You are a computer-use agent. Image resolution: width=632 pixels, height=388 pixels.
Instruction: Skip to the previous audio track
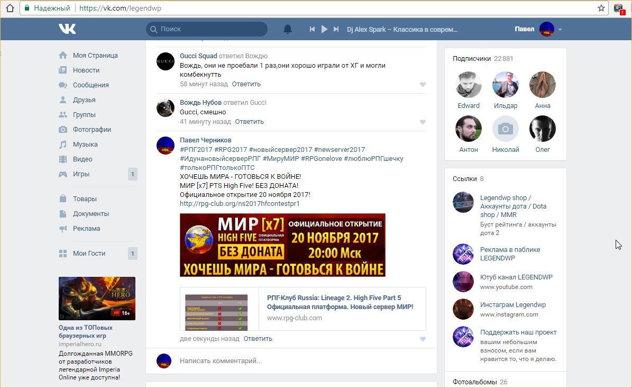click(x=312, y=29)
